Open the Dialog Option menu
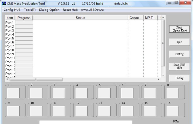Viewport: 193px width, 124px height. pos(49,10)
